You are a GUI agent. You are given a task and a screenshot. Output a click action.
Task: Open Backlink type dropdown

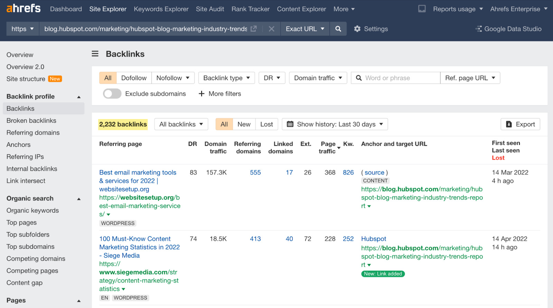(x=226, y=78)
